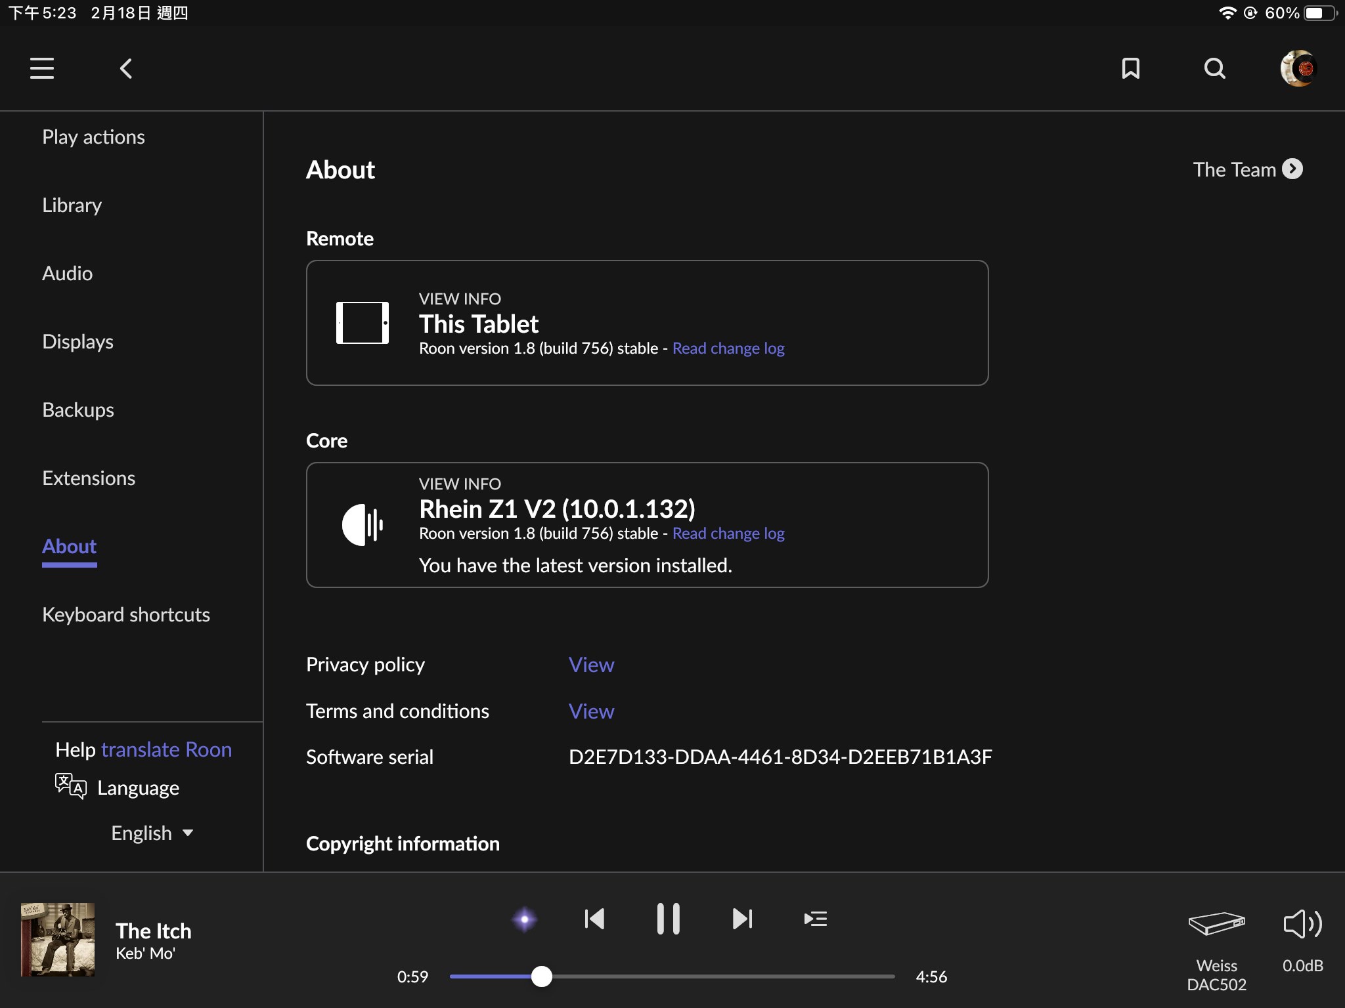Image resolution: width=1345 pixels, height=1008 pixels.
Task: Click the 'You have the latest version installed.' text
Action: [x=575, y=565]
